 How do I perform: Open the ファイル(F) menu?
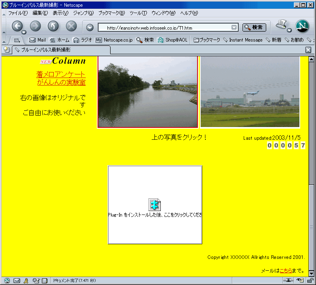point(18,13)
